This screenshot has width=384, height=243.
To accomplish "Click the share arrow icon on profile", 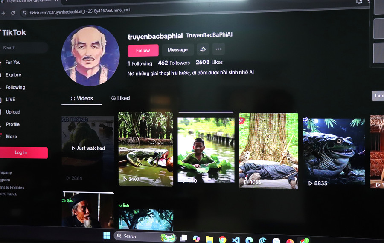I will tap(203, 50).
